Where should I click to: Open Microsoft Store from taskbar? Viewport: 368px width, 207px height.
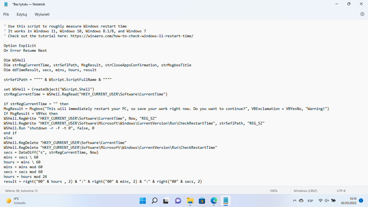pos(202,201)
